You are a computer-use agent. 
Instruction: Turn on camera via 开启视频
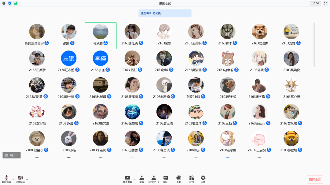coord(20,179)
